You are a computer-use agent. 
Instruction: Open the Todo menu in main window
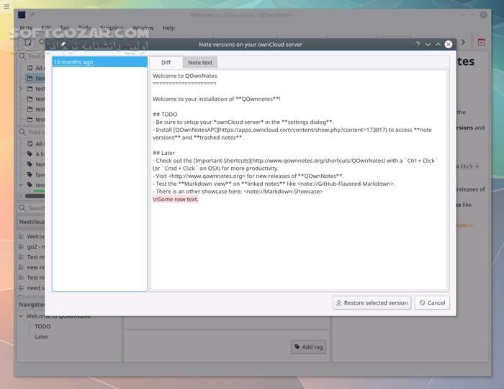coord(84,28)
